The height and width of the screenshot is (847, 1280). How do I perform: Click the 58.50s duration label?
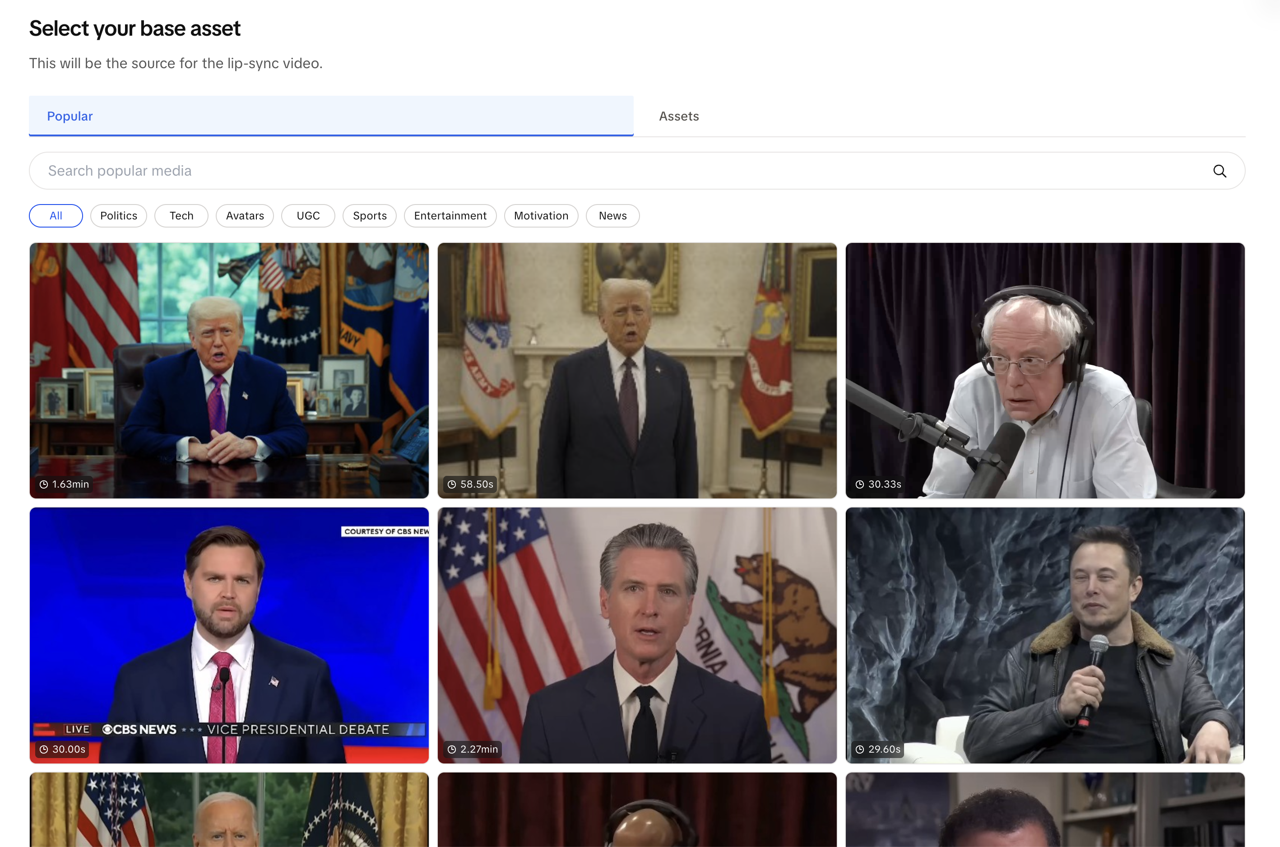pos(470,484)
